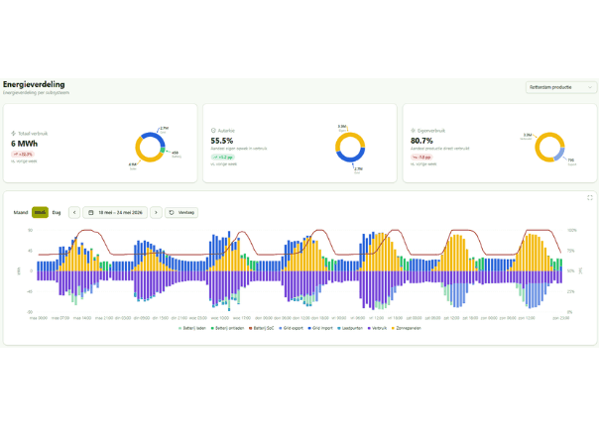Toggle Batterij SoC legend series
599x426 pixels.
[261, 328]
